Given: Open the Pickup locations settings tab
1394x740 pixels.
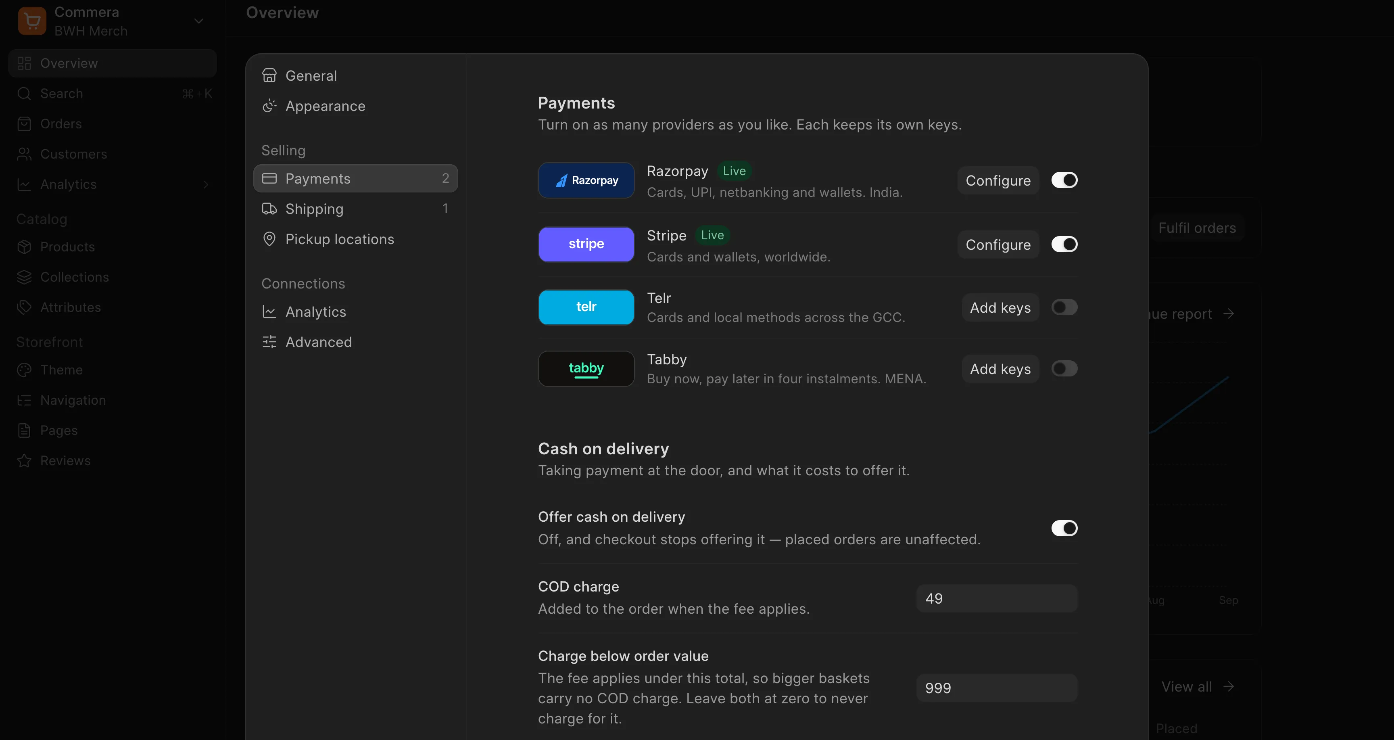Looking at the screenshot, I should 355,239.
